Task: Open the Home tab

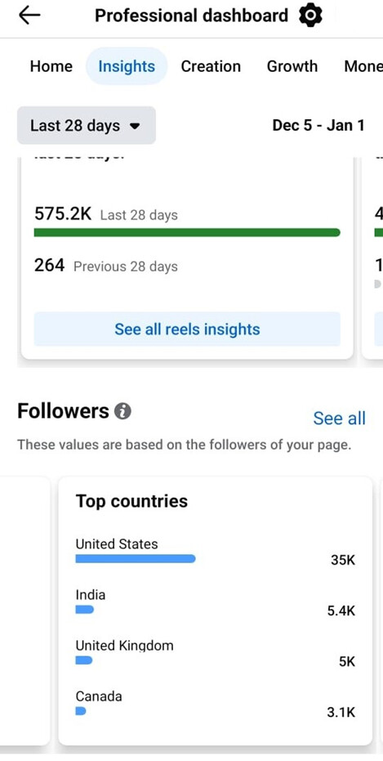Action: point(51,66)
